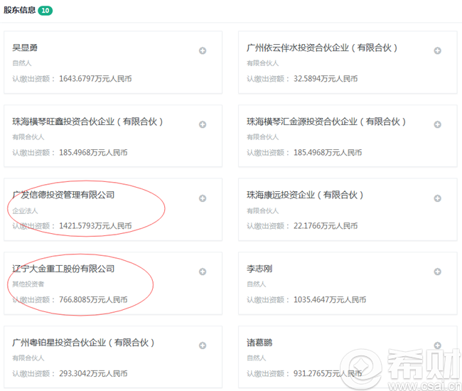
Task: Select amount 1421.5793万元人民币
Action: pos(95,226)
